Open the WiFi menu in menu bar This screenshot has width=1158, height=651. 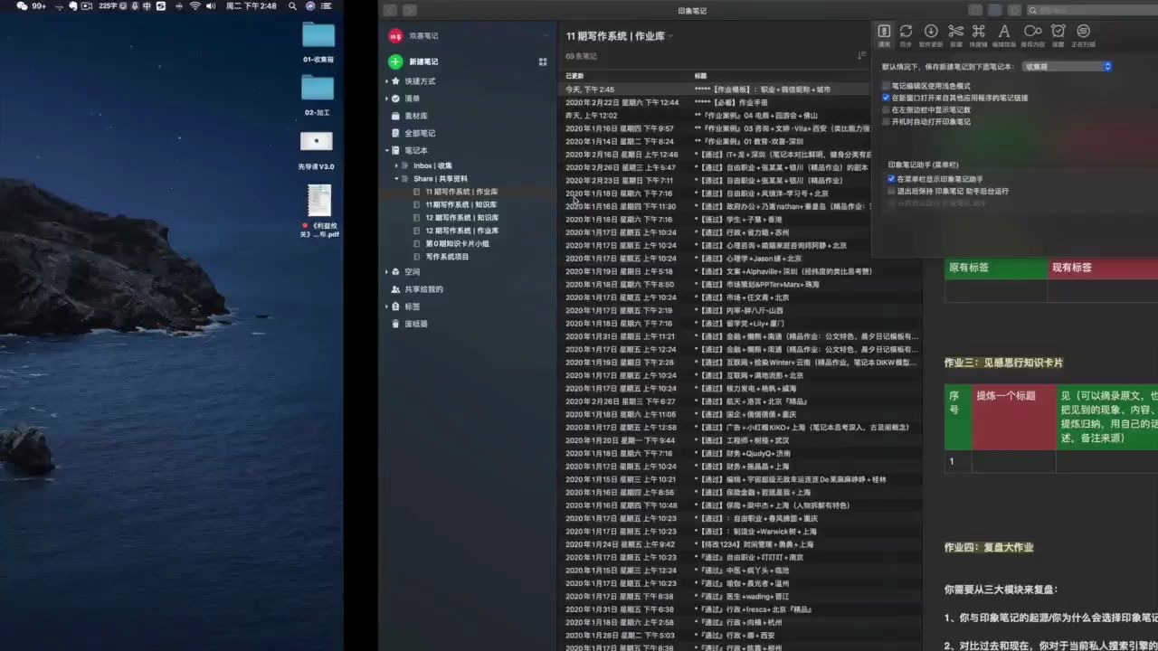(x=195, y=5)
